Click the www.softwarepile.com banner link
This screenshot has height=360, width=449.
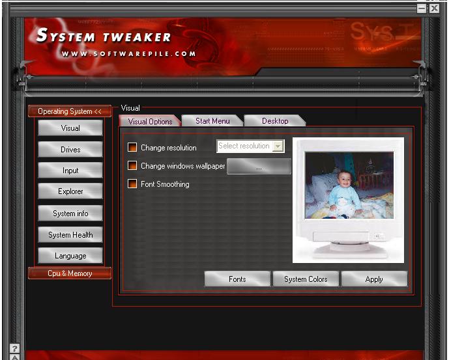128,54
